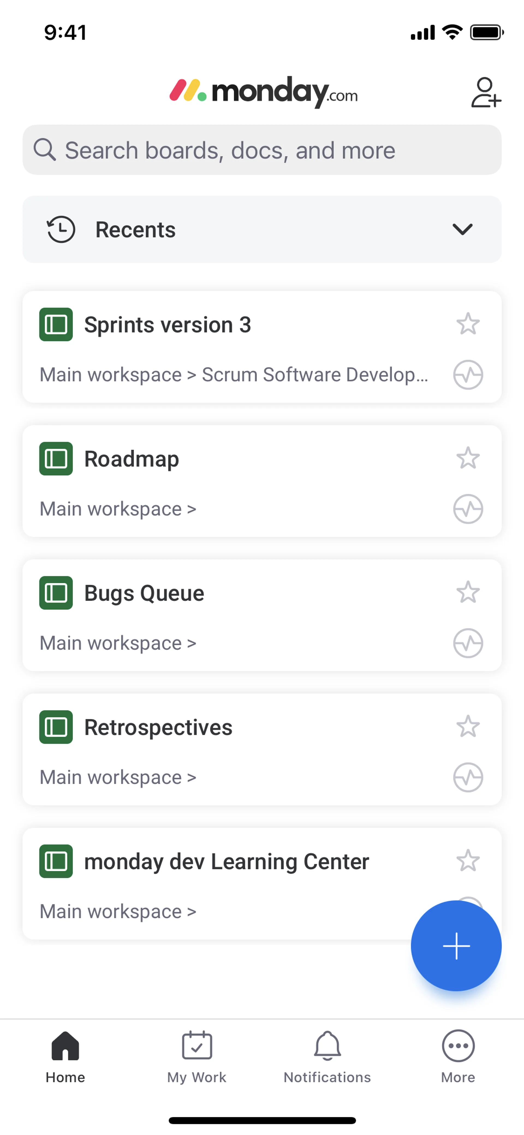524x1135 pixels.
Task: Tap the search boards and docs field
Action: [x=262, y=150]
